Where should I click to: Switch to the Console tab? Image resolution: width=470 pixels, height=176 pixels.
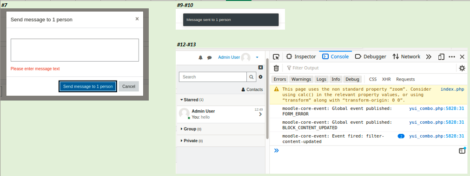tap(335, 57)
